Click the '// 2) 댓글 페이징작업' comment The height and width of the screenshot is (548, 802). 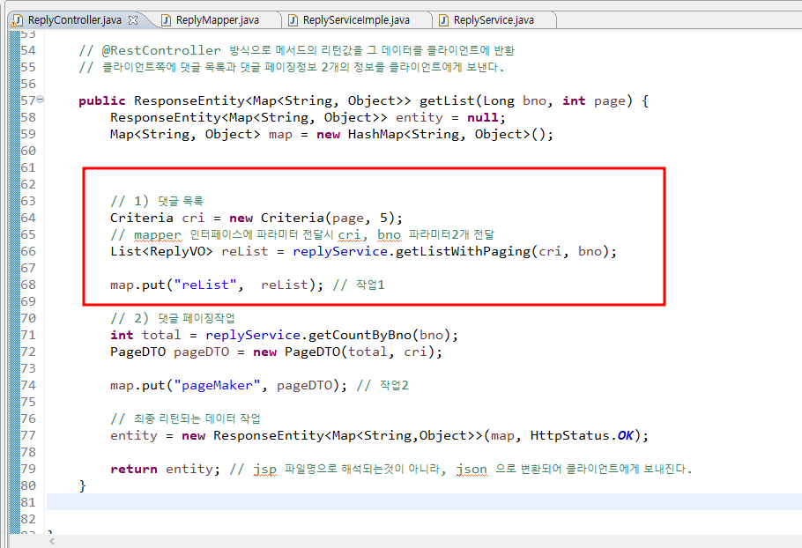pyautogui.click(x=173, y=318)
